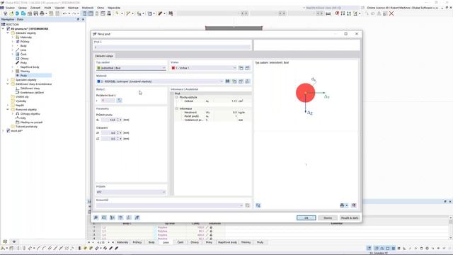
Task: Collapse Pomocné objekty tree node
Action: point(8,110)
